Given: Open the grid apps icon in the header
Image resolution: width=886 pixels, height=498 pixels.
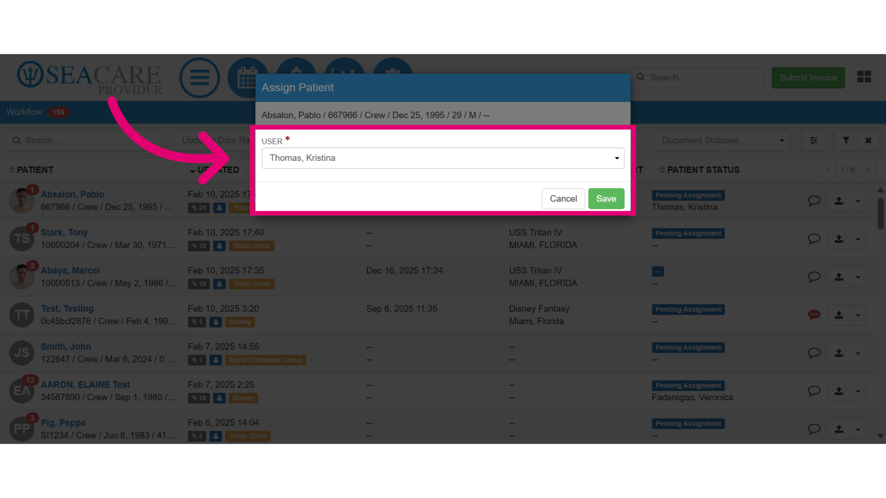Looking at the screenshot, I should coord(864,77).
